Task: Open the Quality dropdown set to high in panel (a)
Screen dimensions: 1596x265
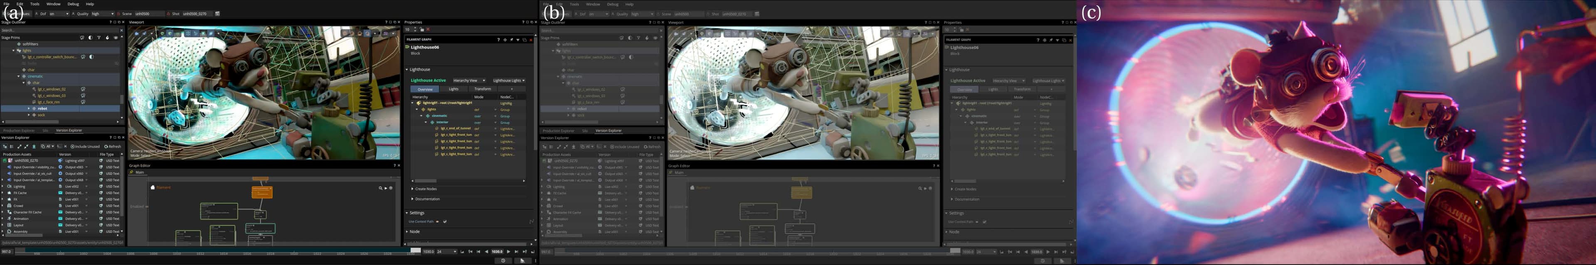Action: point(102,14)
